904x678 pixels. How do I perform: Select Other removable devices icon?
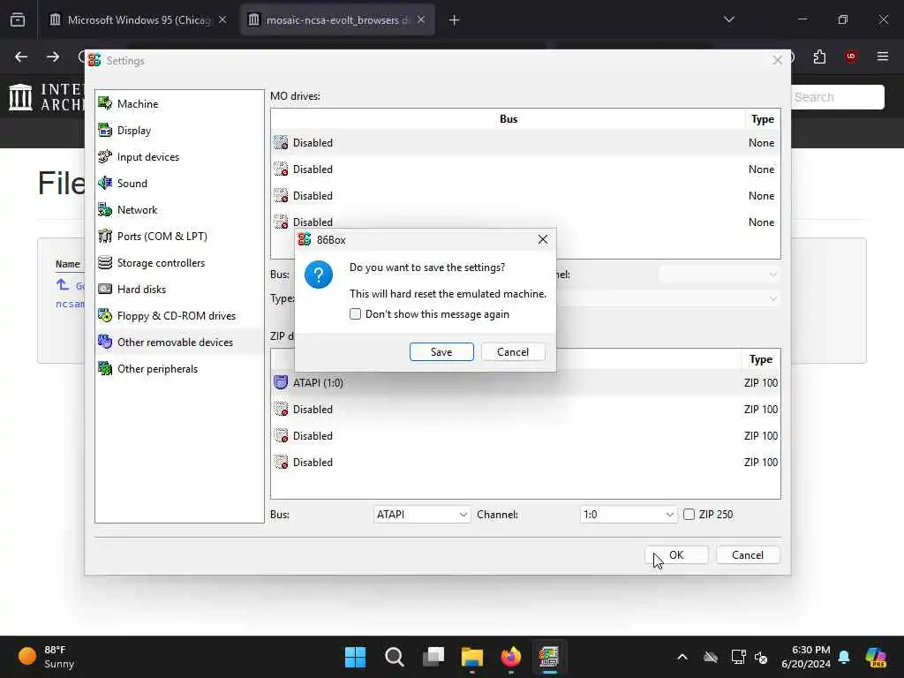point(105,342)
